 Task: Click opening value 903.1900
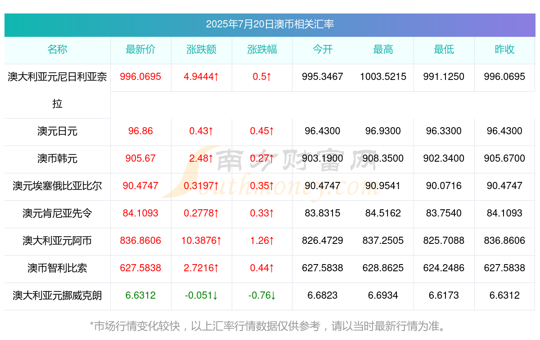(x=323, y=159)
